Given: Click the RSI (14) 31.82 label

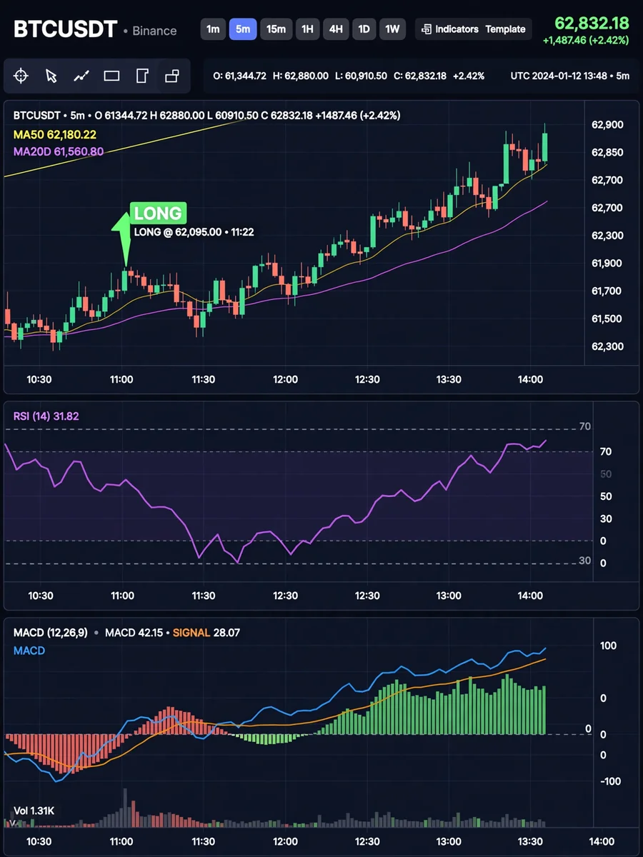Looking at the screenshot, I should [46, 415].
